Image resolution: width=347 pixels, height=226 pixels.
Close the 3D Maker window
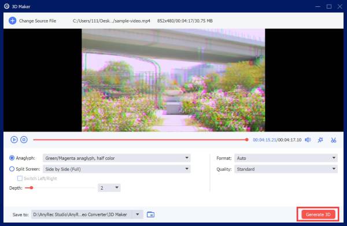coord(340,6)
